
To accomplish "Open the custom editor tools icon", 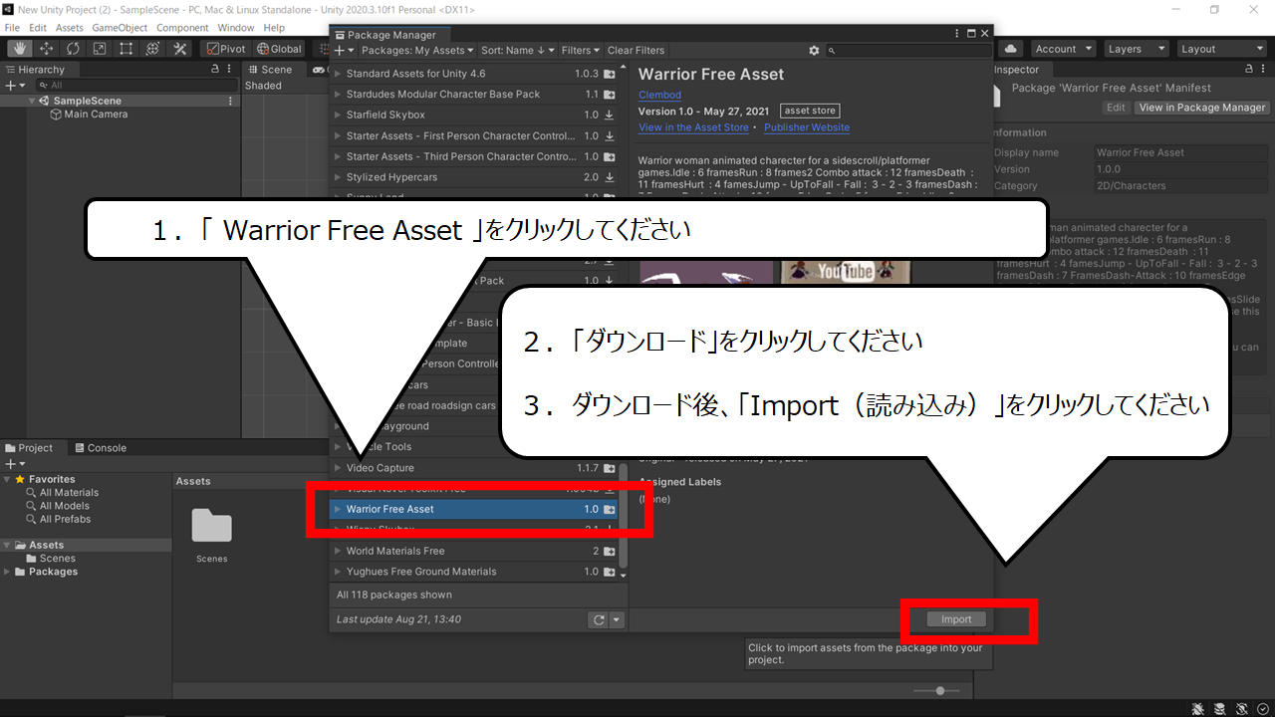I will (180, 49).
